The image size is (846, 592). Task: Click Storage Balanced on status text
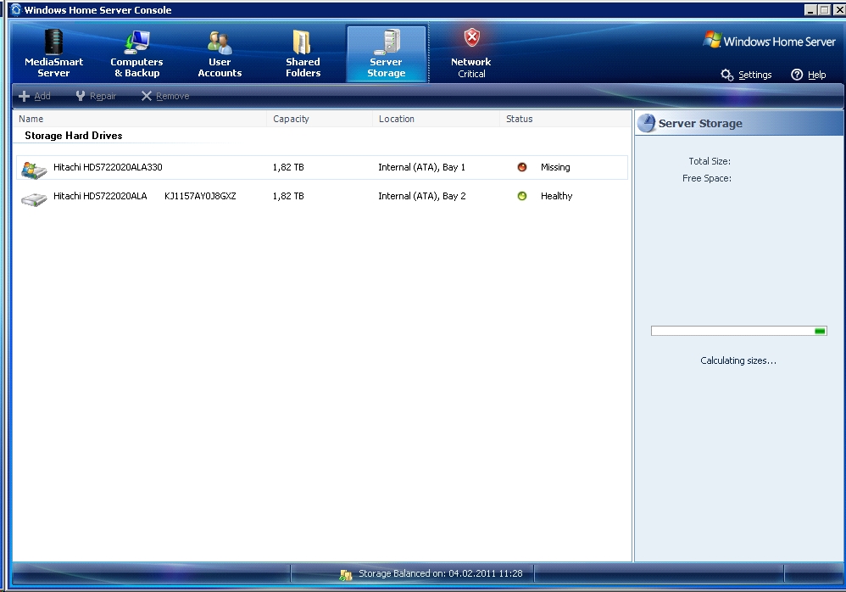pyautogui.click(x=440, y=573)
